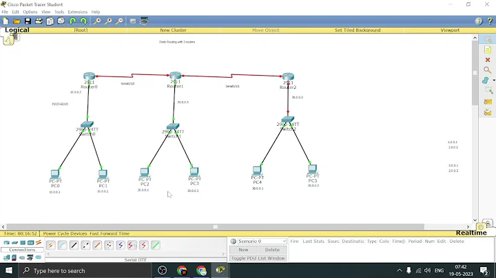Open the Extensions menu
Image resolution: width=496 pixels, height=278 pixels.
tap(77, 12)
